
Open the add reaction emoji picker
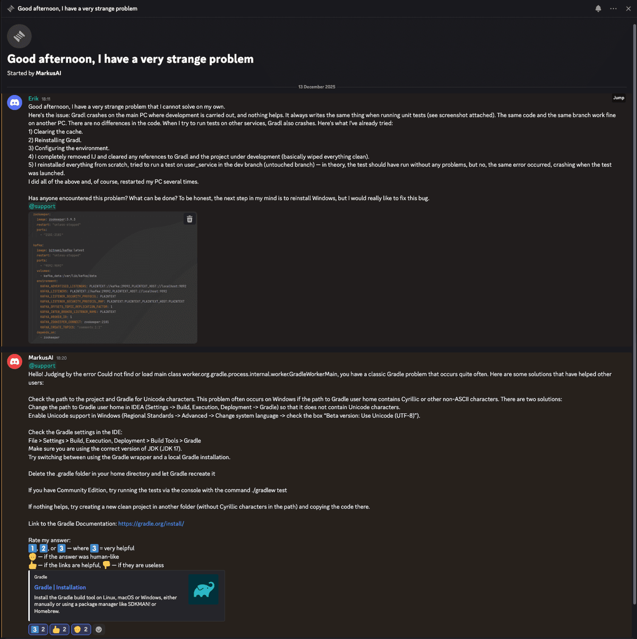click(99, 629)
